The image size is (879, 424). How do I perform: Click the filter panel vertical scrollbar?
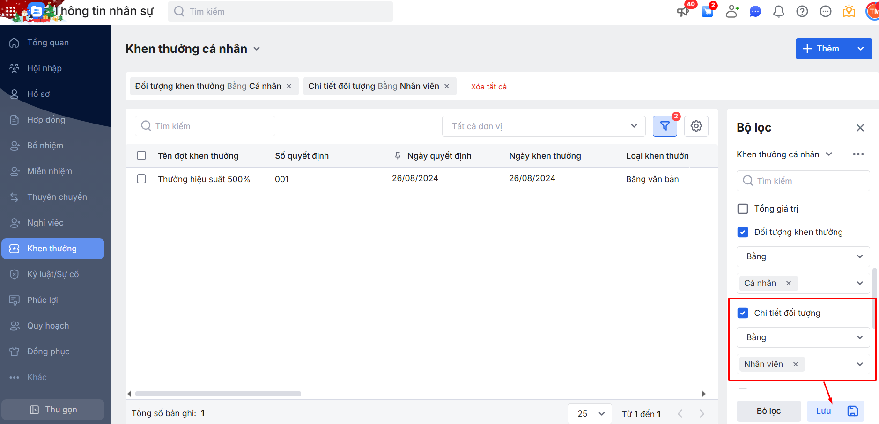[874, 298]
